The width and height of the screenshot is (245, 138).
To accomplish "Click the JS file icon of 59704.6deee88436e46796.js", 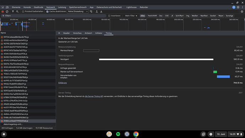I will coord(2,37).
